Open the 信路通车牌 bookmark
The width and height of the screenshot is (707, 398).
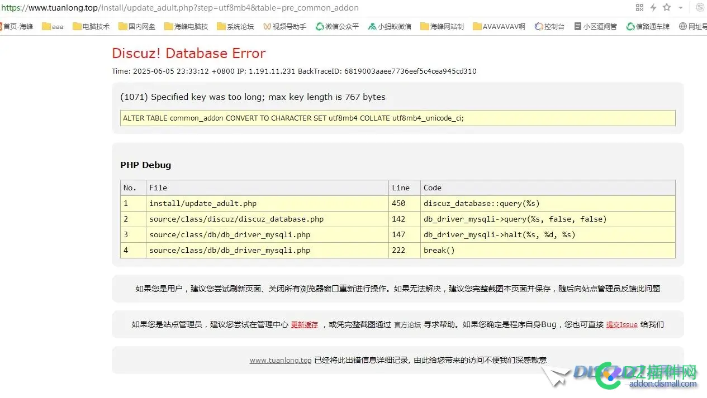click(648, 26)
